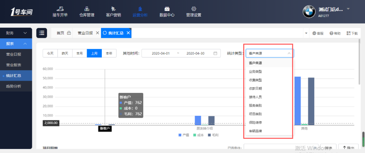Image resolution: width=365 pixels, height=153 pixels.
Task: Open 趋势分析 in the sidebar
Action: 16,86
